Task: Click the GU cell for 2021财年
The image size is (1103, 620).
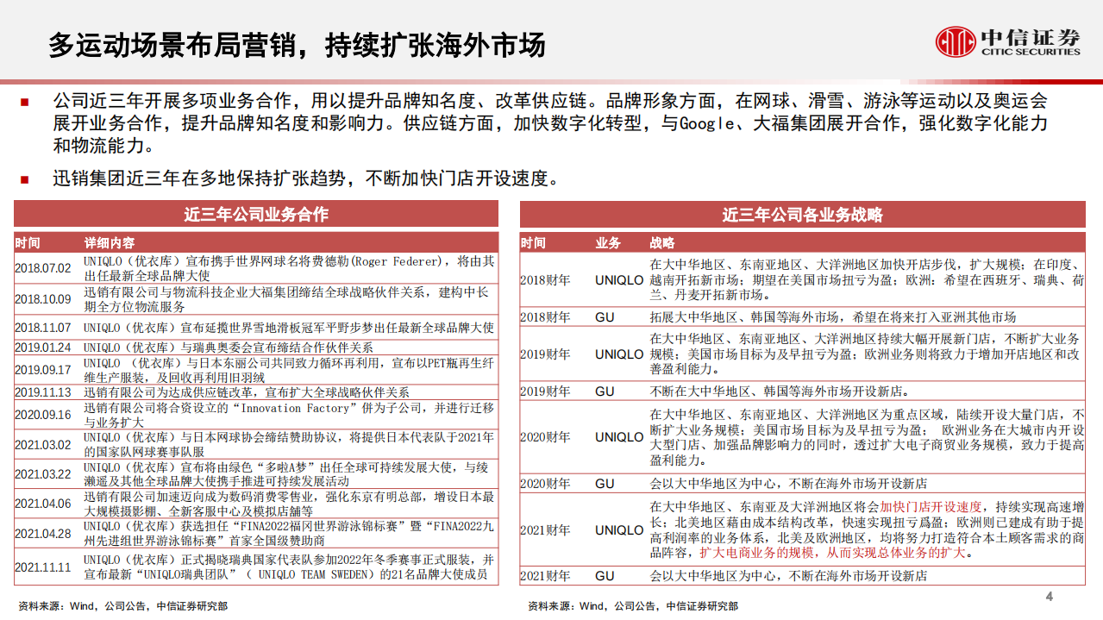Action: tap(610, 575)
